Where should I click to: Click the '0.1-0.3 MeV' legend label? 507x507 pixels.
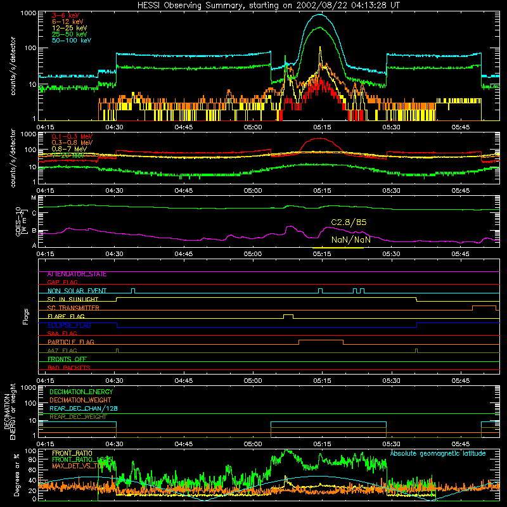[x=72, y=136]
